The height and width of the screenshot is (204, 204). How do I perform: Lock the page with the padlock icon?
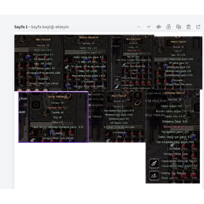(169, 27)
